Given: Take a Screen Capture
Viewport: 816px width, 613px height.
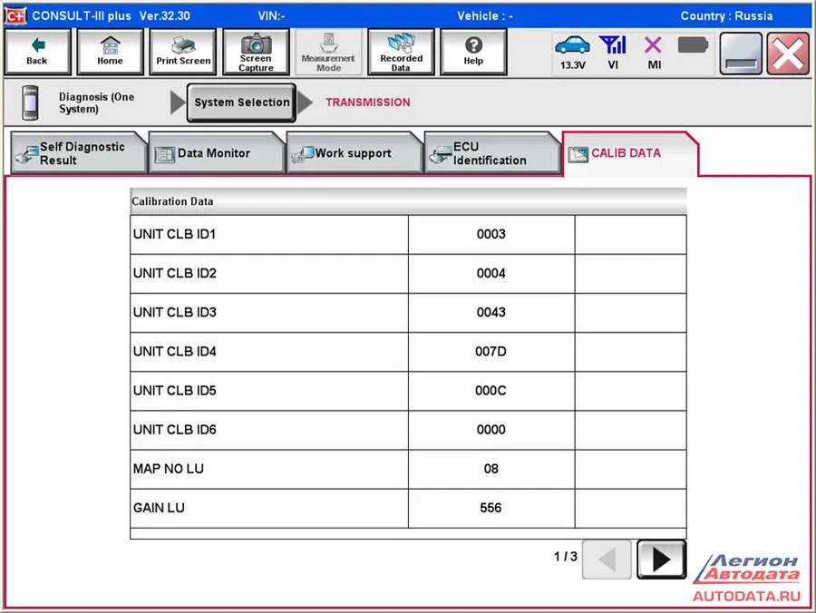Looking at the screenshot, I should tap(256, 52).
